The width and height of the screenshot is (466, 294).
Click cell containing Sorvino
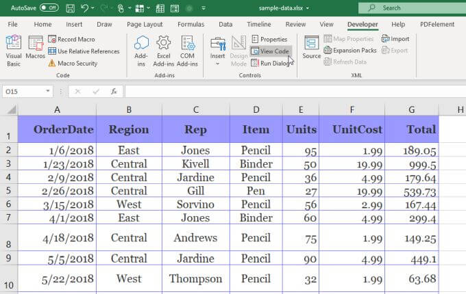(x=196, y=204)
